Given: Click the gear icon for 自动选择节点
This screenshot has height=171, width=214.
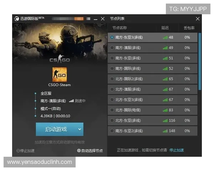Looking at the screenshot, I should point(79,151).
